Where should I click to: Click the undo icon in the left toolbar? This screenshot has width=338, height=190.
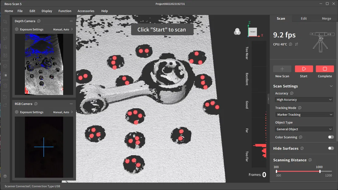pos(5,96)
